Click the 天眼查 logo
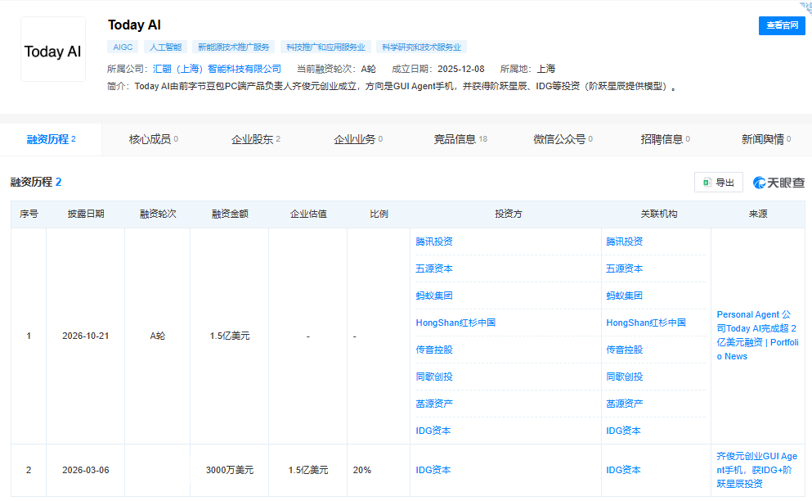 (778, 183)
